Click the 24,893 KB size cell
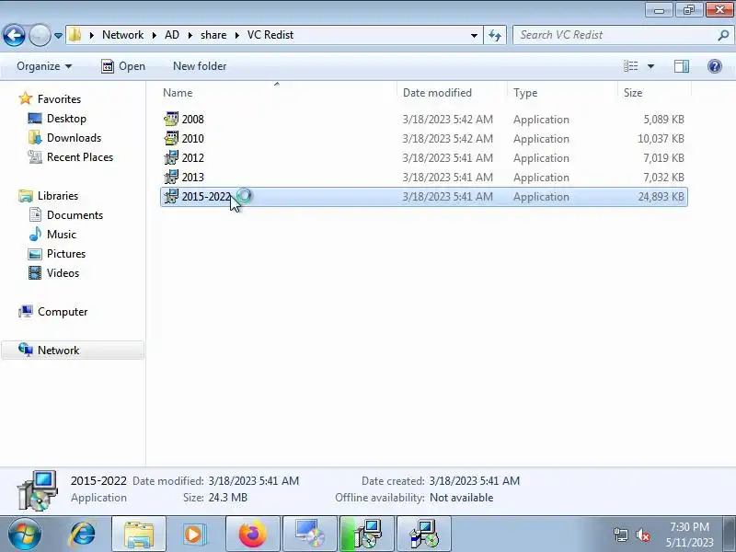Viewport: 736px width, 552px height. [x=661, y=196]
